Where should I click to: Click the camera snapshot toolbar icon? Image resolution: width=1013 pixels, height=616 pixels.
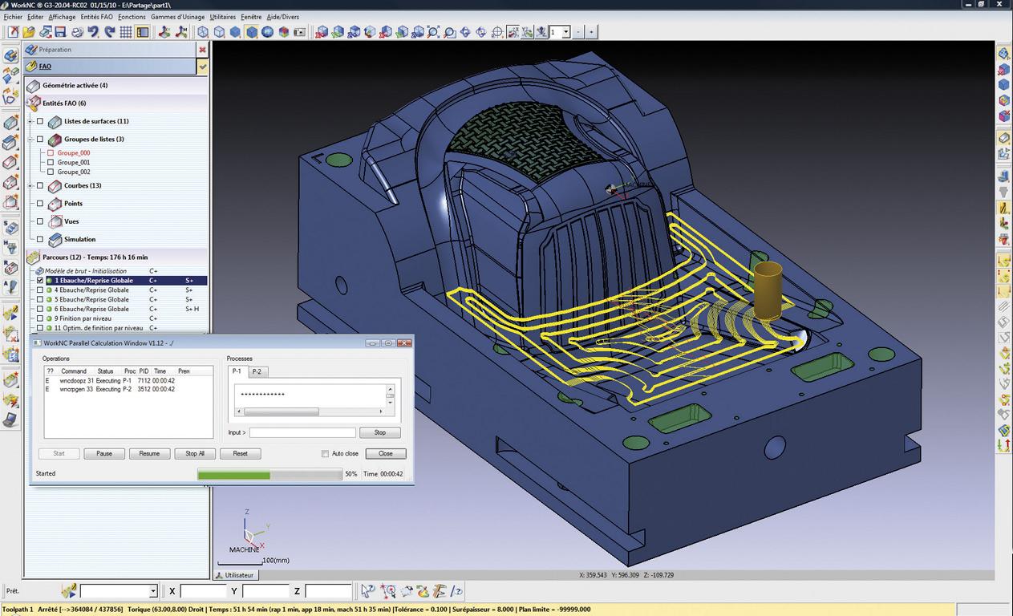click(x=300, y=32)
